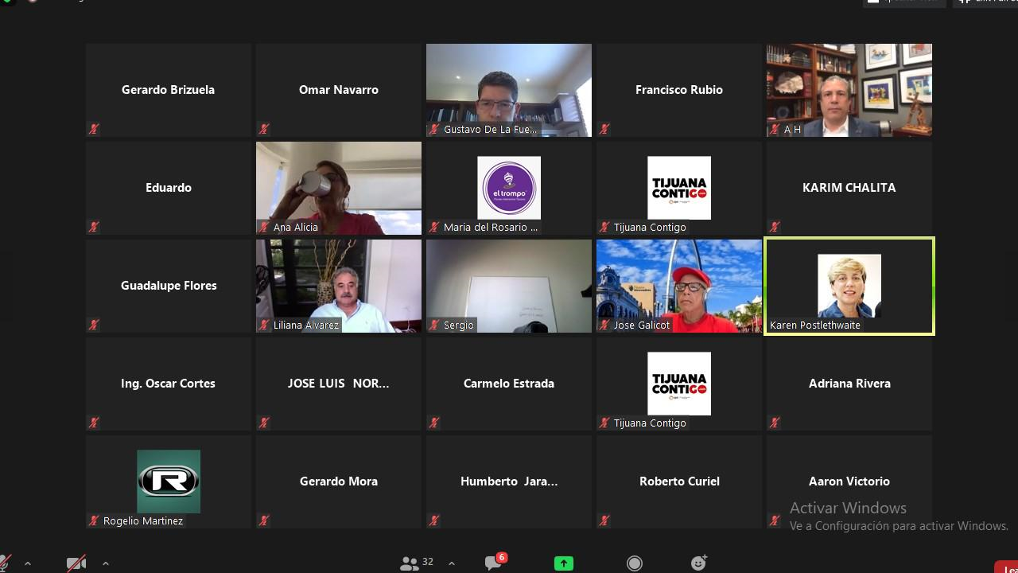The image size is (1018, 573).
Task: Click muted mic icon on Omar Navarro tile
Action: point(264,129)
